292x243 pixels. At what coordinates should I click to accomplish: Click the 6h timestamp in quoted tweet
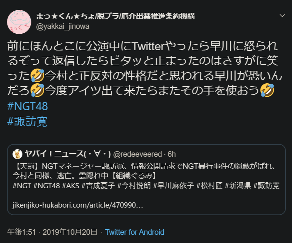point(172,154)
